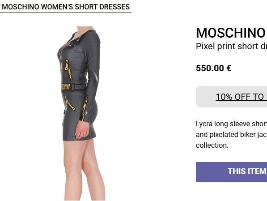
Task: Click the MOSCHINO brand heading
Action: (x=231, y=33)
